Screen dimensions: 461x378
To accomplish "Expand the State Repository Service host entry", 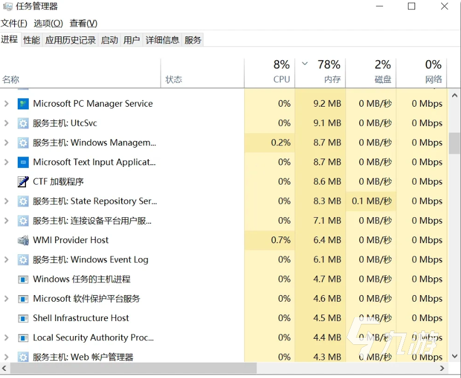I will click(x=8, y=201).
